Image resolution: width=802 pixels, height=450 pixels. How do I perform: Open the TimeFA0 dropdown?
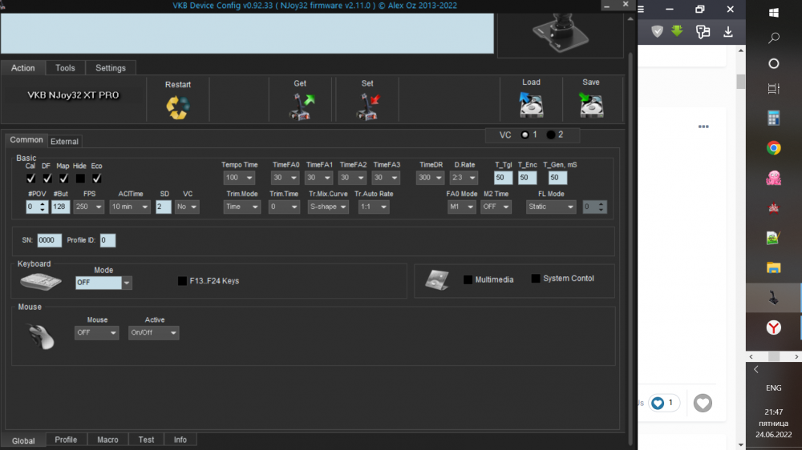pos(285,178)
